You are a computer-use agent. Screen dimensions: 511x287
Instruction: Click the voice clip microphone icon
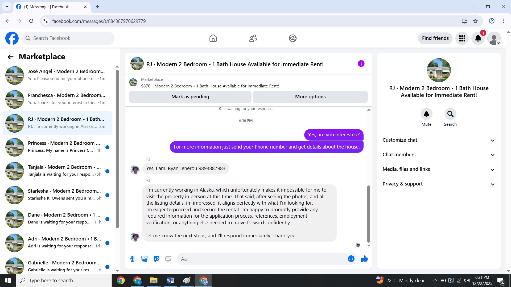[x=132, y=259]
